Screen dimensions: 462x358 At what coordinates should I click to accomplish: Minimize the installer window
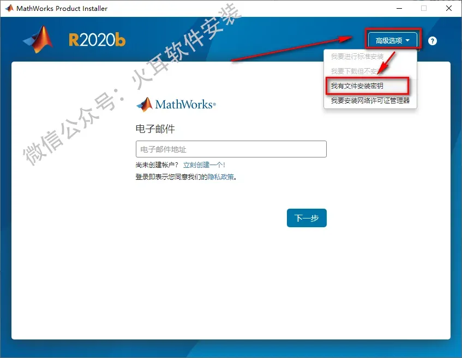pyautogui.click(x=399, y=8)
